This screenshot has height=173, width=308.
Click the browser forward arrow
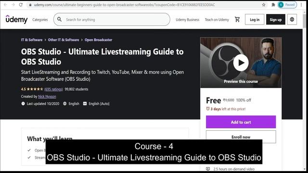tap(13, 5)
